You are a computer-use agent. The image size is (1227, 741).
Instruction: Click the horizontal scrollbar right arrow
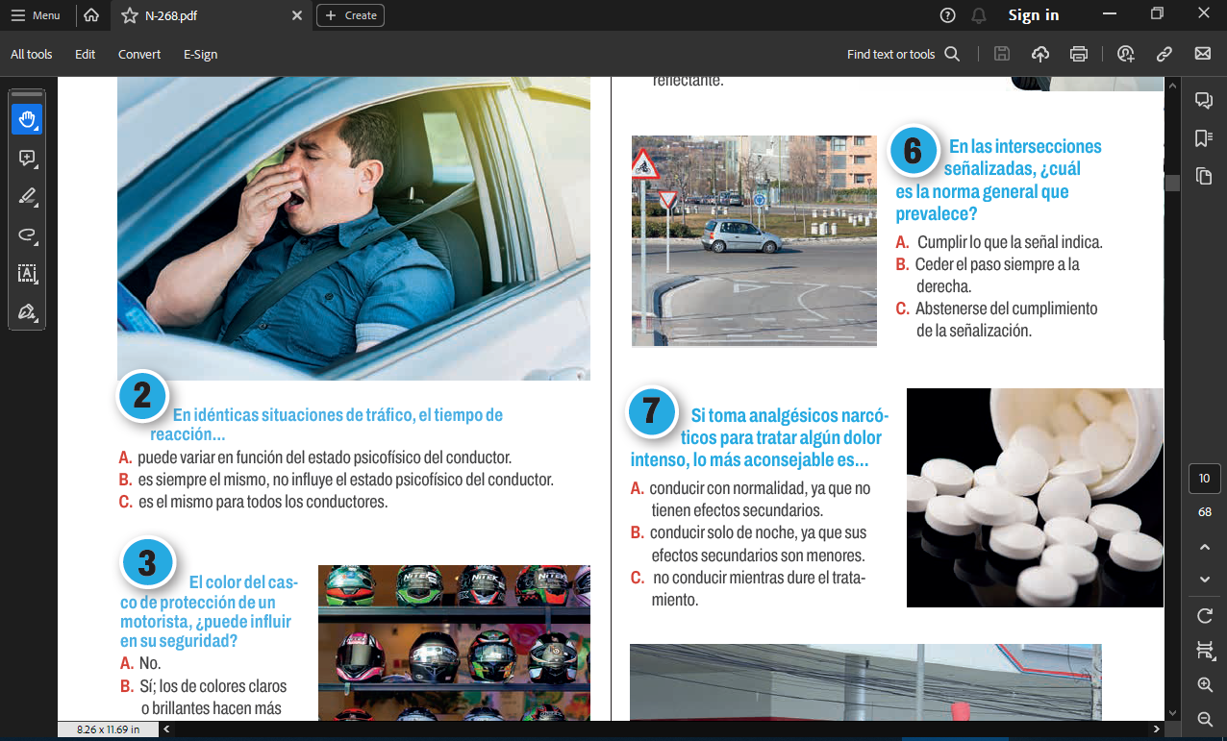click(1157, 729)
